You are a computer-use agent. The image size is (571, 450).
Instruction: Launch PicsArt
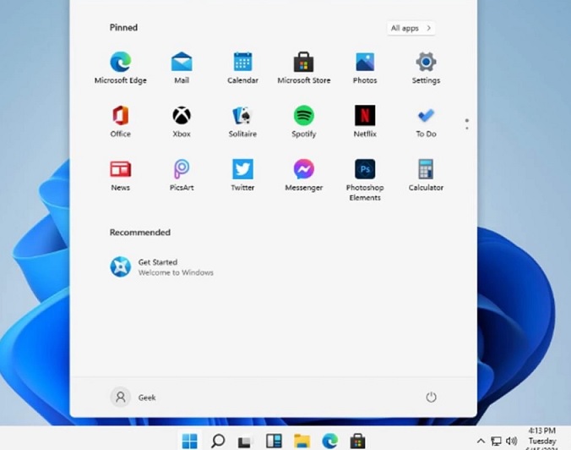click(x=182, y=175)
